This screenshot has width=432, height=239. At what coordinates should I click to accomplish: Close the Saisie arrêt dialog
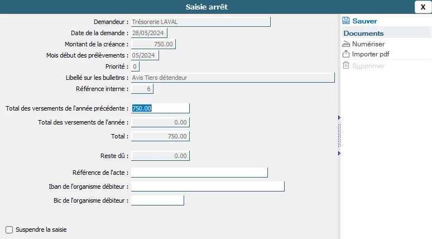pos(423,7)
